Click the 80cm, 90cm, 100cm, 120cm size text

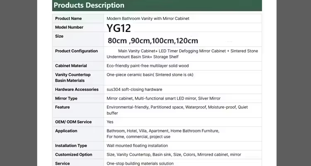click(153, 41)
